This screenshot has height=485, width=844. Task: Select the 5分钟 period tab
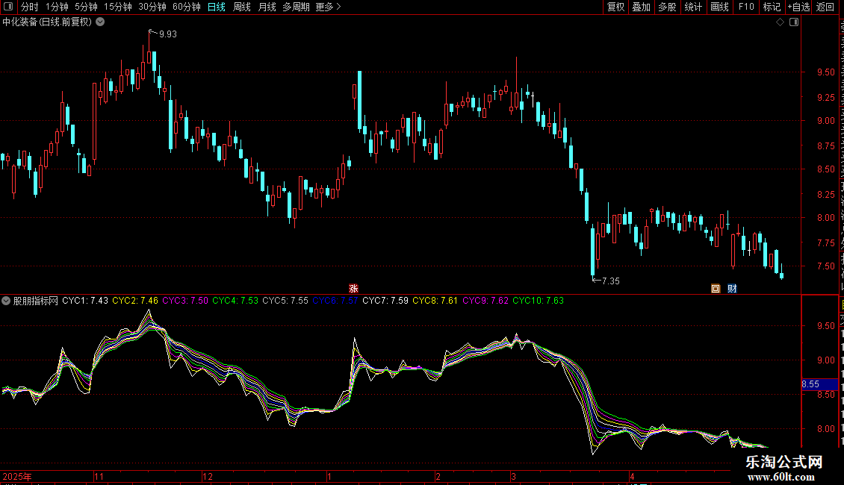[x=86, y=7]
